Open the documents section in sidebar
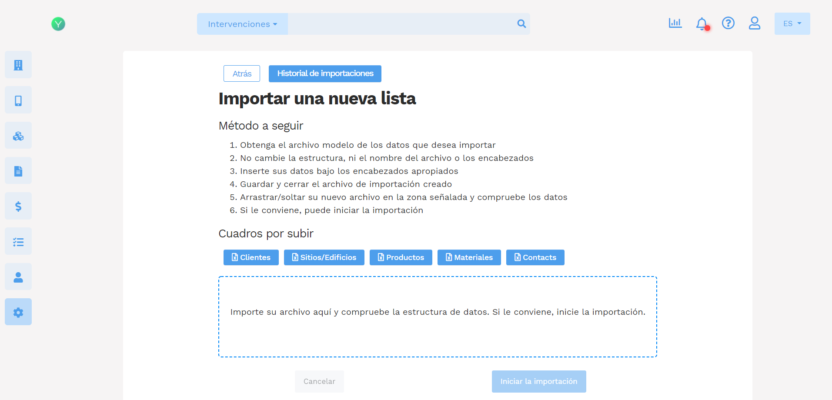 point(18,170)
